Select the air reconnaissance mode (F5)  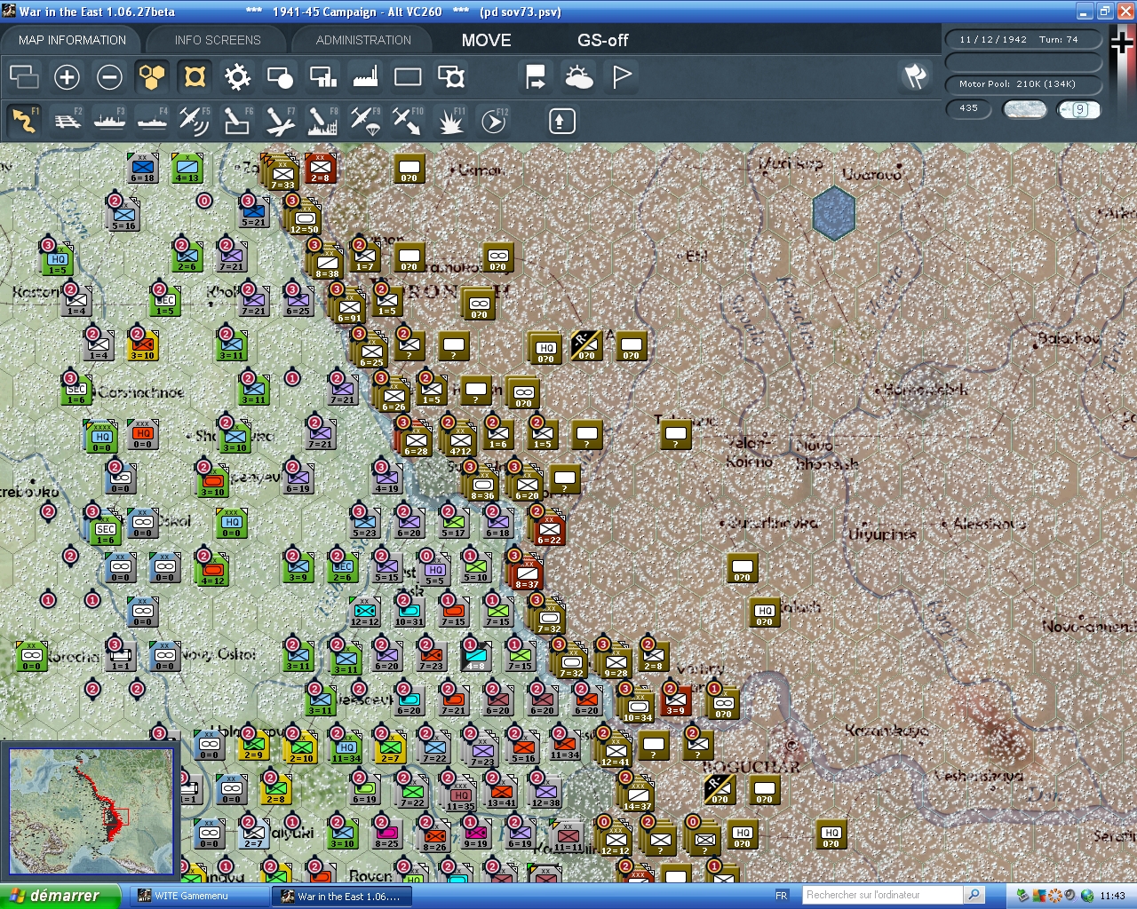click(x=195, y=120)
